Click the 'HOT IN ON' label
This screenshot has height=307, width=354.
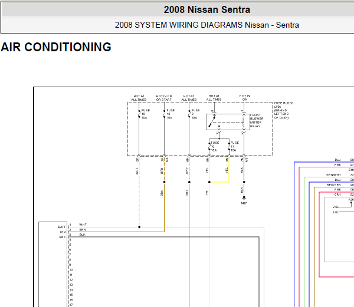point(244,98)
